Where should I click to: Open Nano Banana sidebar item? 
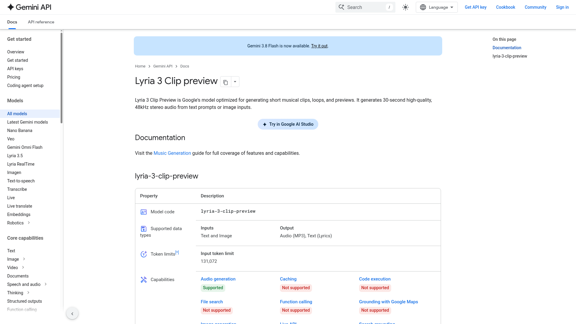(20, 130)
